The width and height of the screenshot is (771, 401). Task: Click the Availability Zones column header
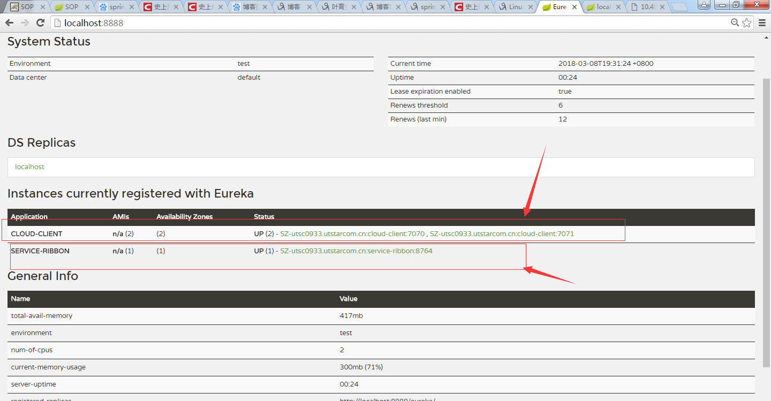[x=185, y=217]
